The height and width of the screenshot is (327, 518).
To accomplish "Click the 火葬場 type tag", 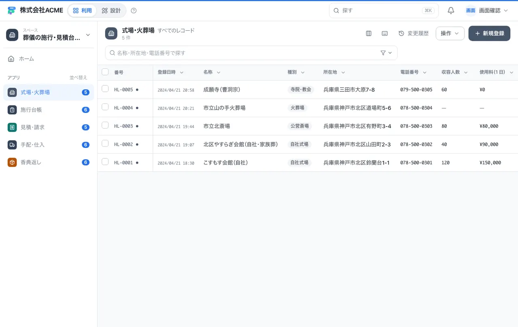I will tap(297, 108).
